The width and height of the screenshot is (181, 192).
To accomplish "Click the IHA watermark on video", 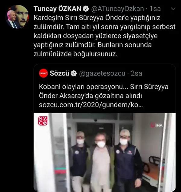I will point(157,125).
